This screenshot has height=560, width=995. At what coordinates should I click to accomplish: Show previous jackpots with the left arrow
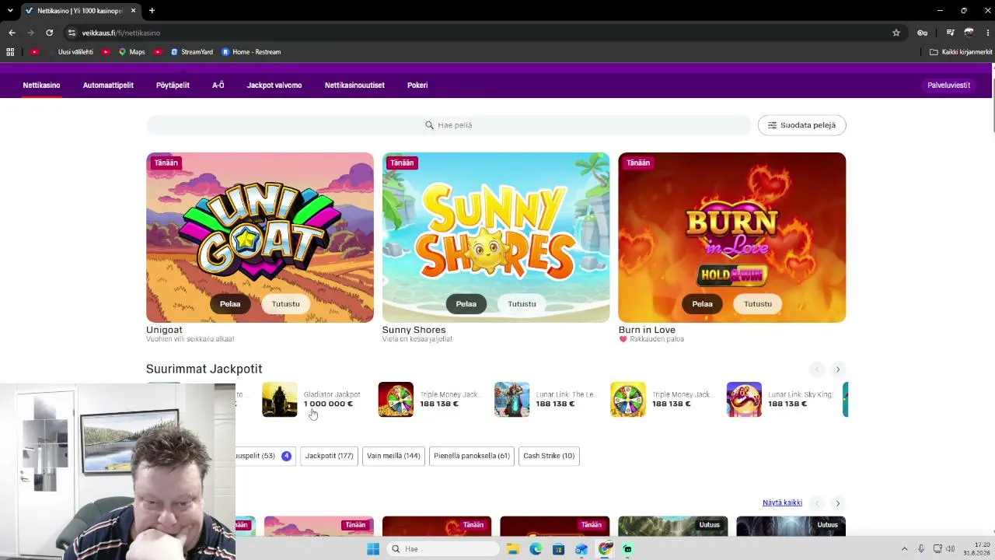[816, 369]
